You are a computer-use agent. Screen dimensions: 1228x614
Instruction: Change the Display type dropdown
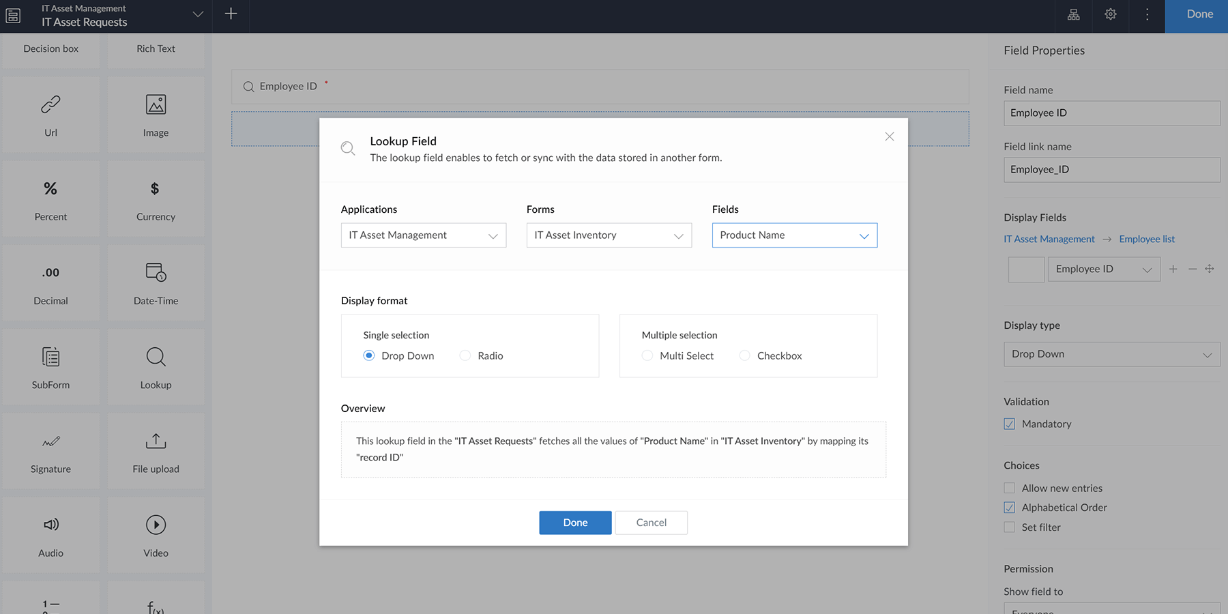click(1111, 354)
